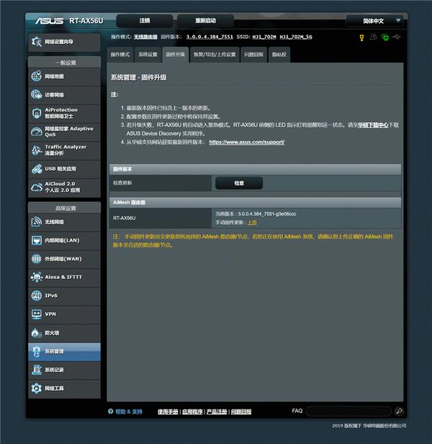
Task: Switch to the 系统设置 tab
Action: click(x=148, y=54)
